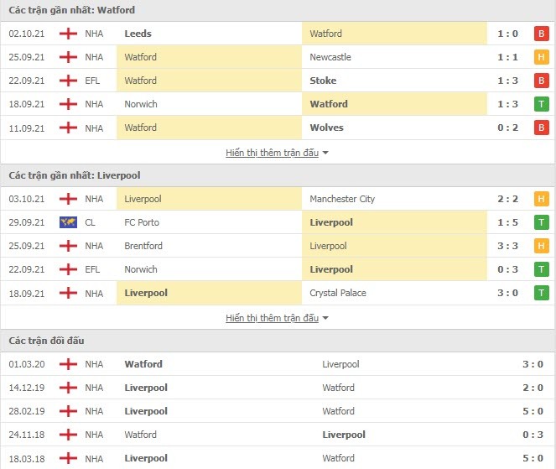Screen dimensions: 556x469
Task: Expand more Liverpool matches via Hiển thị thêm trận đấu
Action: (272, 318)
